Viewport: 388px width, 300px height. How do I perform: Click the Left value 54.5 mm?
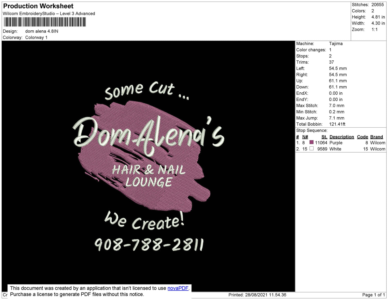pyautogui.click(x=338, y=68)
